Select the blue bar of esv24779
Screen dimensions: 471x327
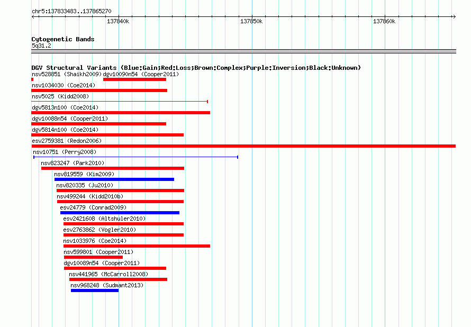click(120, 213)
